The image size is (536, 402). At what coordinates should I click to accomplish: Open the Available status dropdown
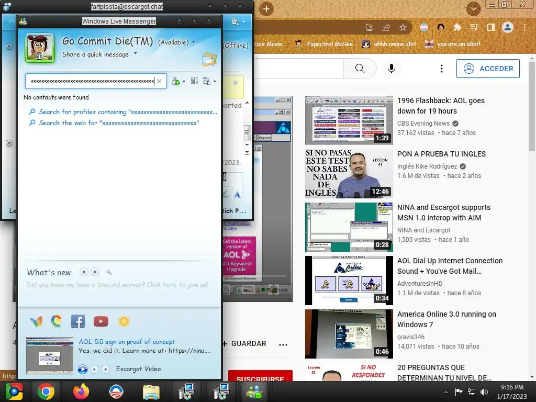(193, 42)
